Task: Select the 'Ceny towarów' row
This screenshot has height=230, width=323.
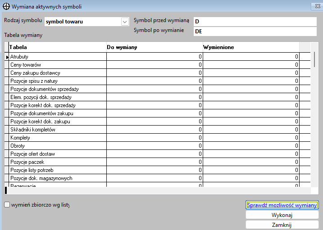Action: 57,65
